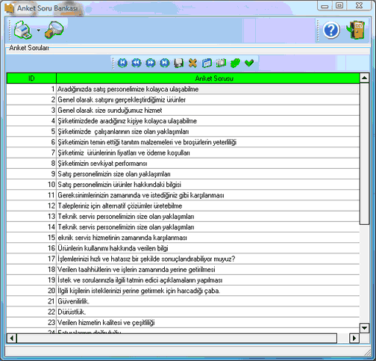Go to the first record
376x361 pixels.
click(122, 63)
